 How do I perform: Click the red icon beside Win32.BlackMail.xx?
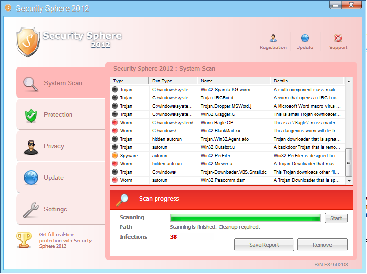[115, 131]
